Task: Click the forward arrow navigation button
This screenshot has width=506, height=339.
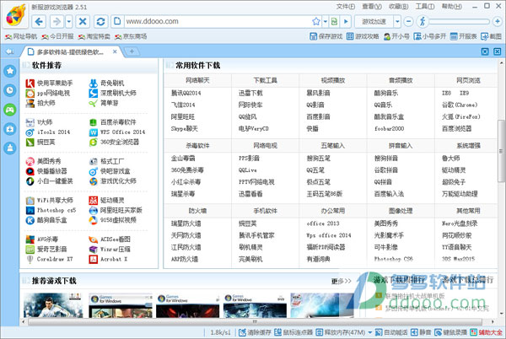Action: (57, 22)
